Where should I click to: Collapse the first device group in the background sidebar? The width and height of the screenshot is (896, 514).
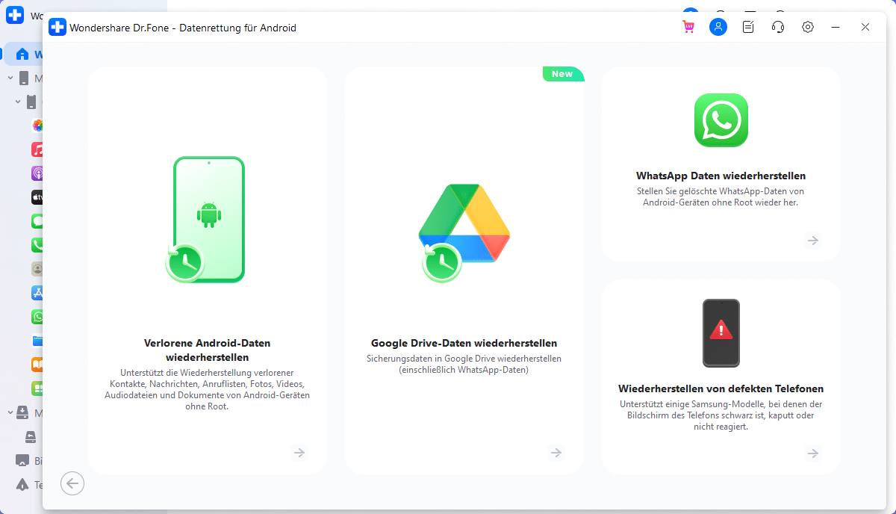[10, 78]
